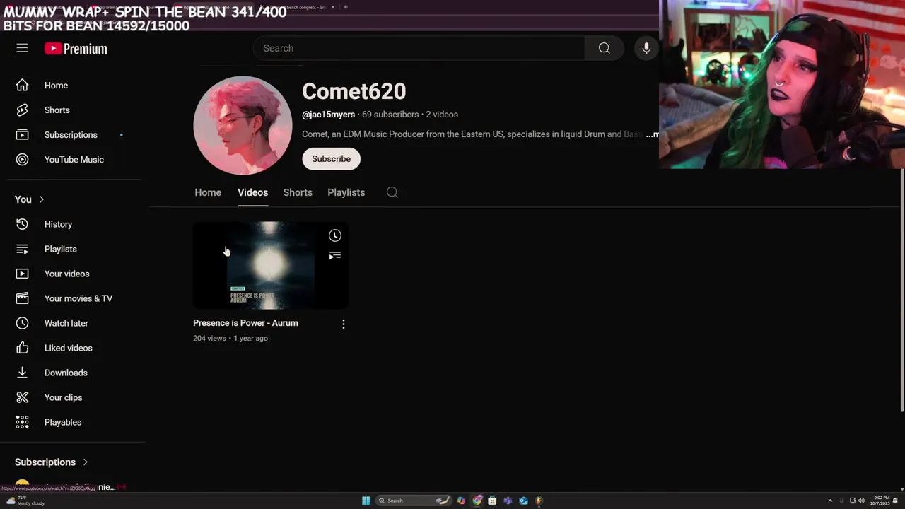Subscribe to Comet620 channel
Viewport: 905px width, 509px height.
pos(331,159)
